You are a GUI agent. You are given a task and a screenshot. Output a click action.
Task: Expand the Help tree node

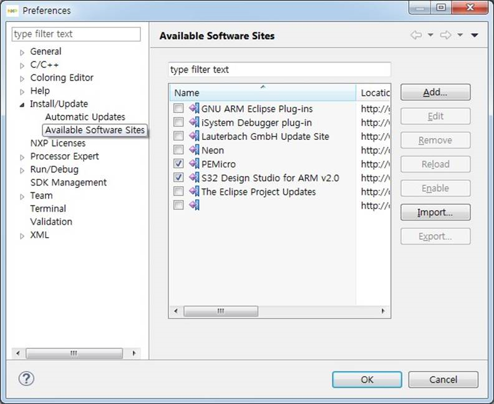[22, 92]
